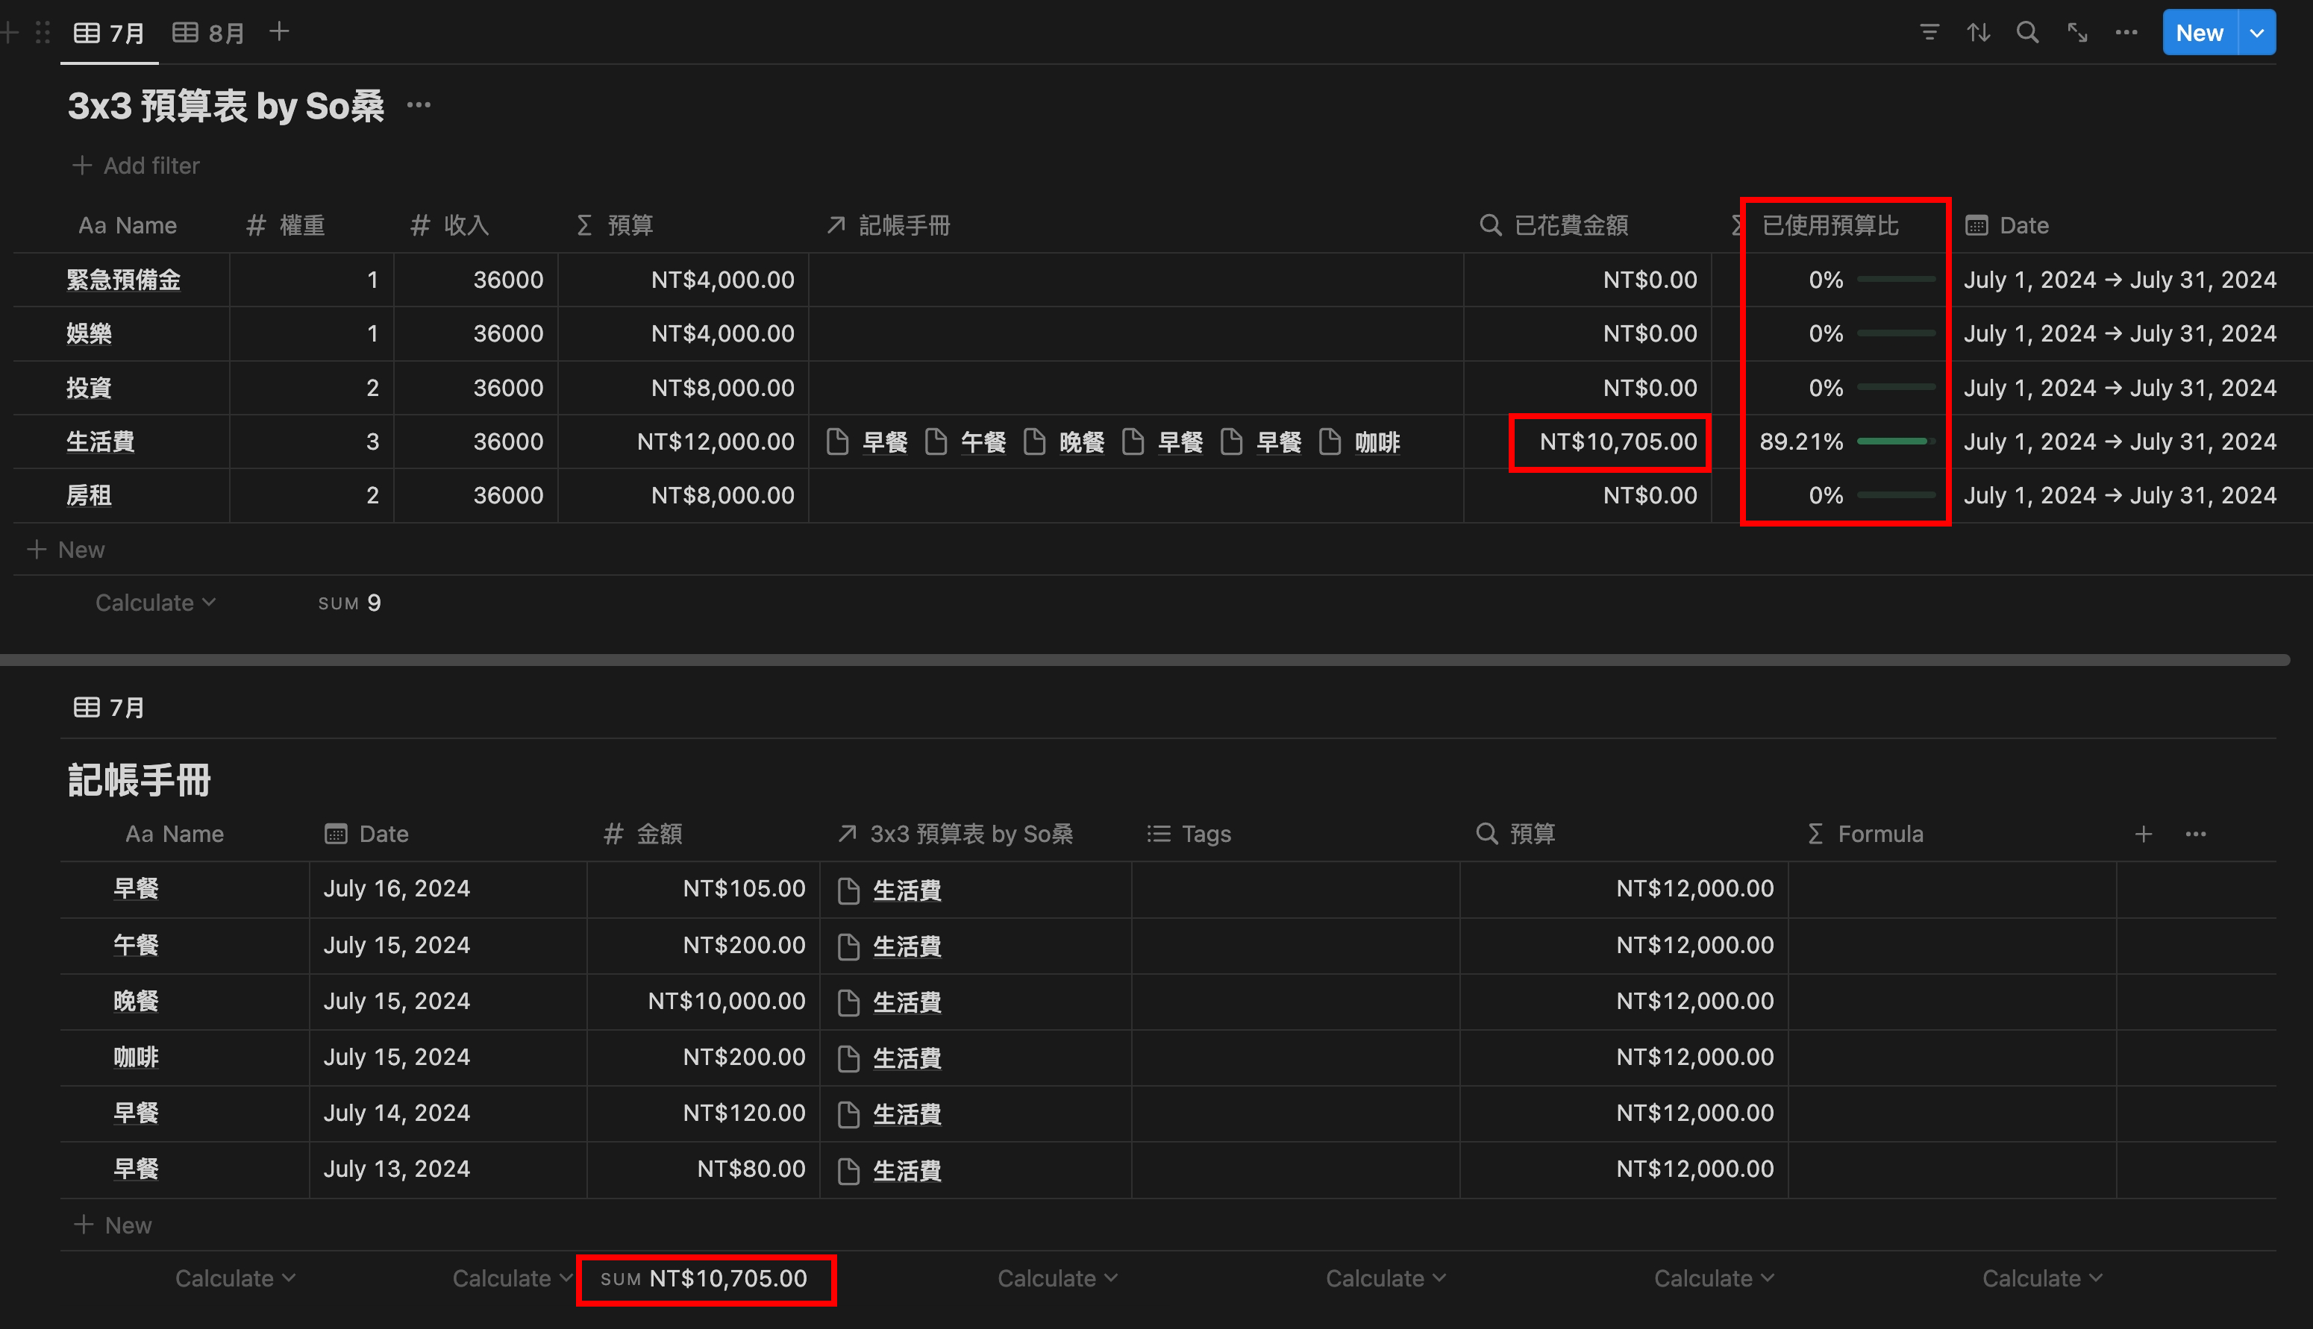The width and height of the screenshot is (2313, 1329).
Task: Open Calculate dropdown under 3x3 預算表 relation column
Action: [x=1057, y=1278]
